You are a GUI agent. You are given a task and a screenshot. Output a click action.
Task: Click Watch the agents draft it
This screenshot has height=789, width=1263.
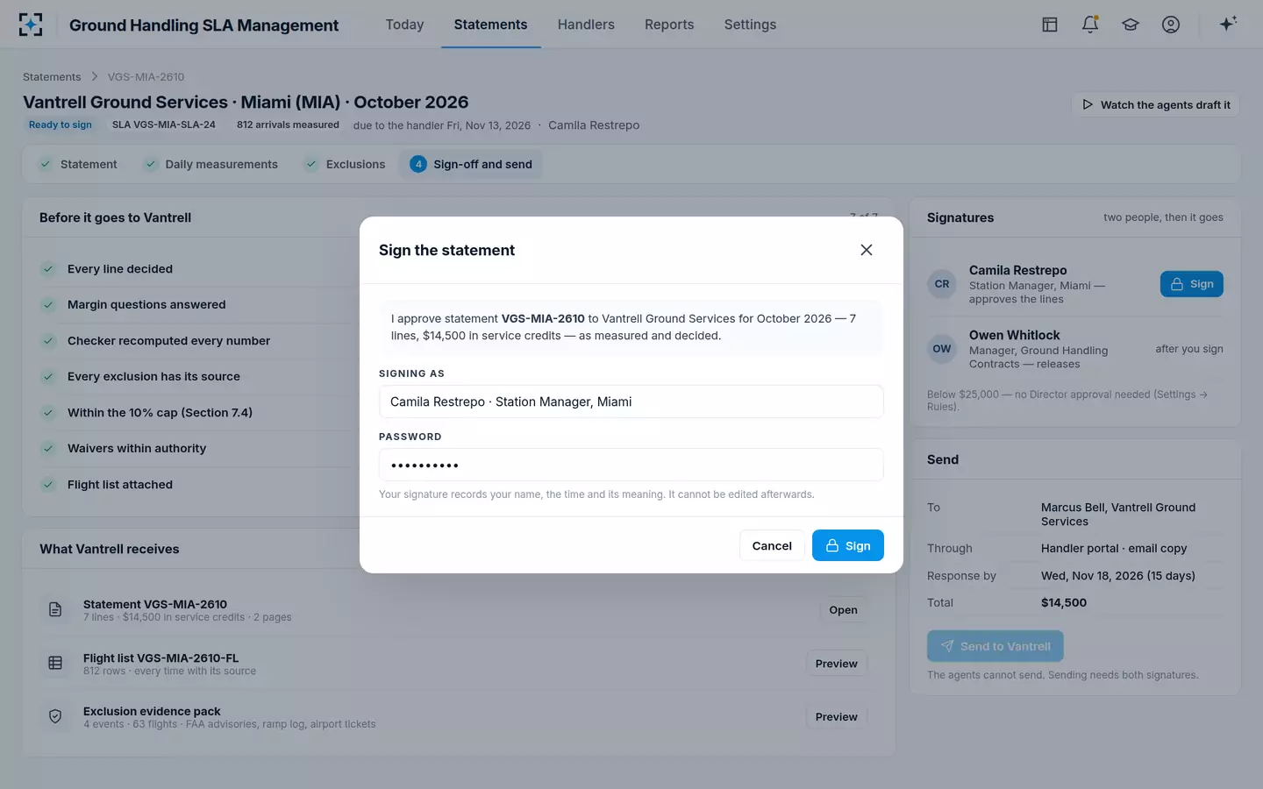pyautogui.click(x=1155, y=104)
